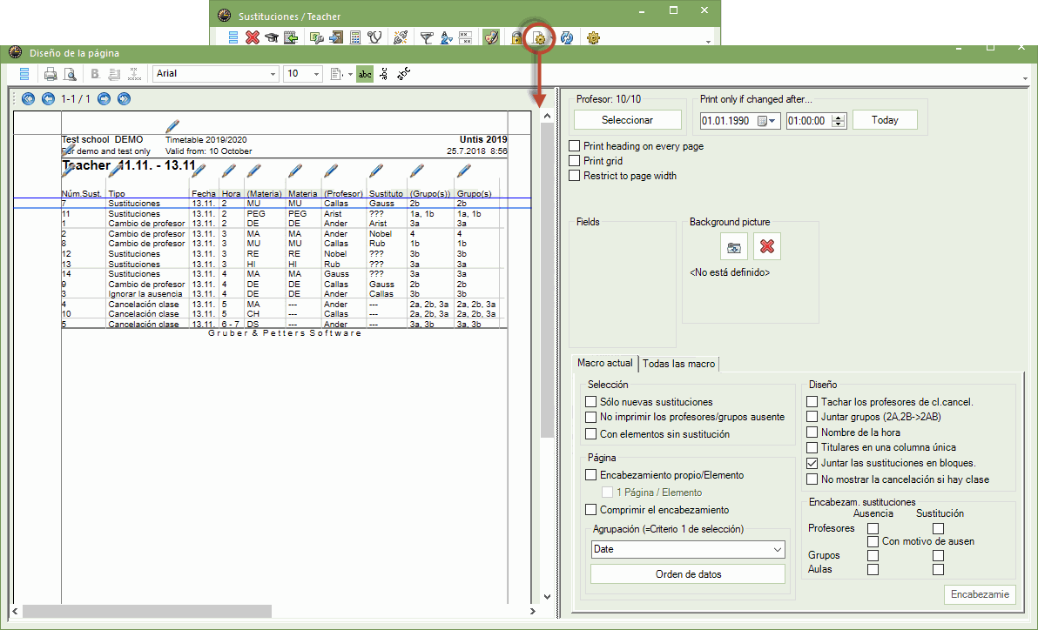
Task: Switch to Macro actual tab
Action: (x=605, y=363)
